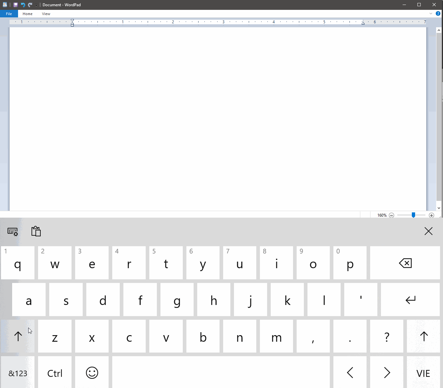Open the Customize Quick Access Toolbar dropdown

point(36,5)
